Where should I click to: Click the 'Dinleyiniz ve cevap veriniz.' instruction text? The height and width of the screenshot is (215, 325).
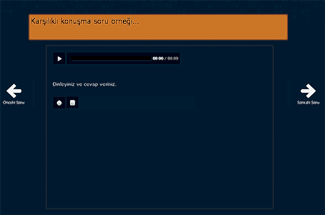click(x=84, y=84)
